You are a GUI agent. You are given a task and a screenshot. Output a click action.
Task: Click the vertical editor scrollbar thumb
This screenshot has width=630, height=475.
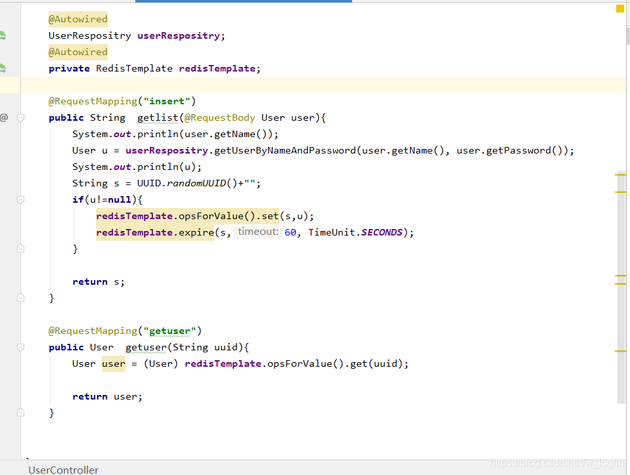click(622, 287)
